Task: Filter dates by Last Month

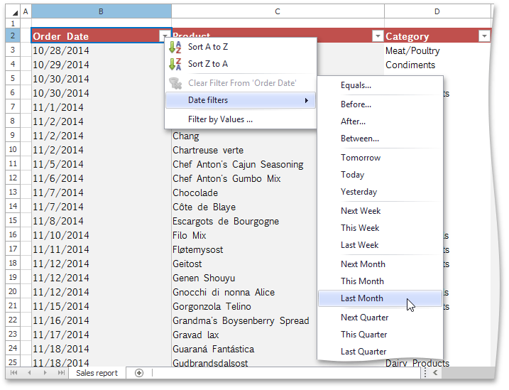Action: coord(380,298)
